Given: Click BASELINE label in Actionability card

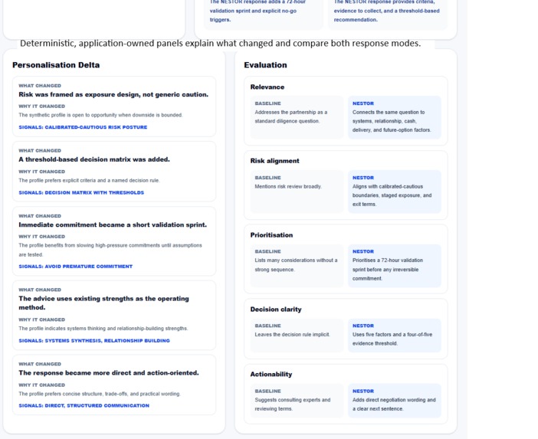Looking at the screenshot, I should 267,391.
